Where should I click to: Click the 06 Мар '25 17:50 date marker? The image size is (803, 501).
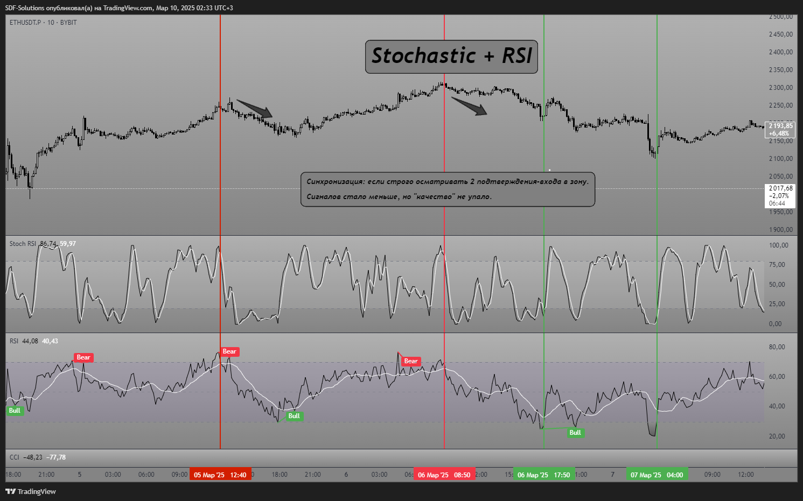544,475
